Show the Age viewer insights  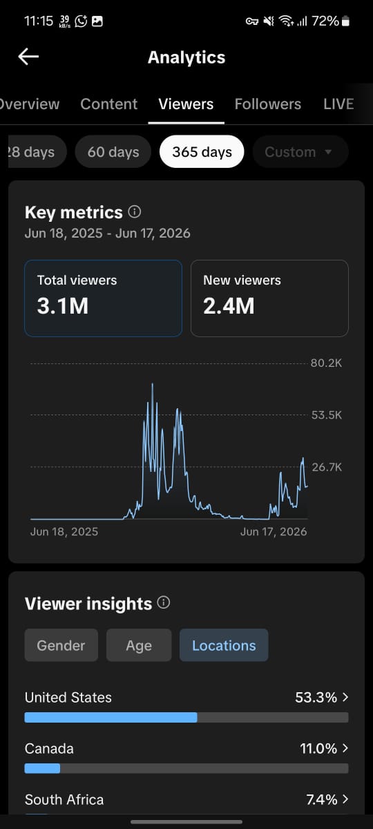pyautogui.click(x=139, y=645)
